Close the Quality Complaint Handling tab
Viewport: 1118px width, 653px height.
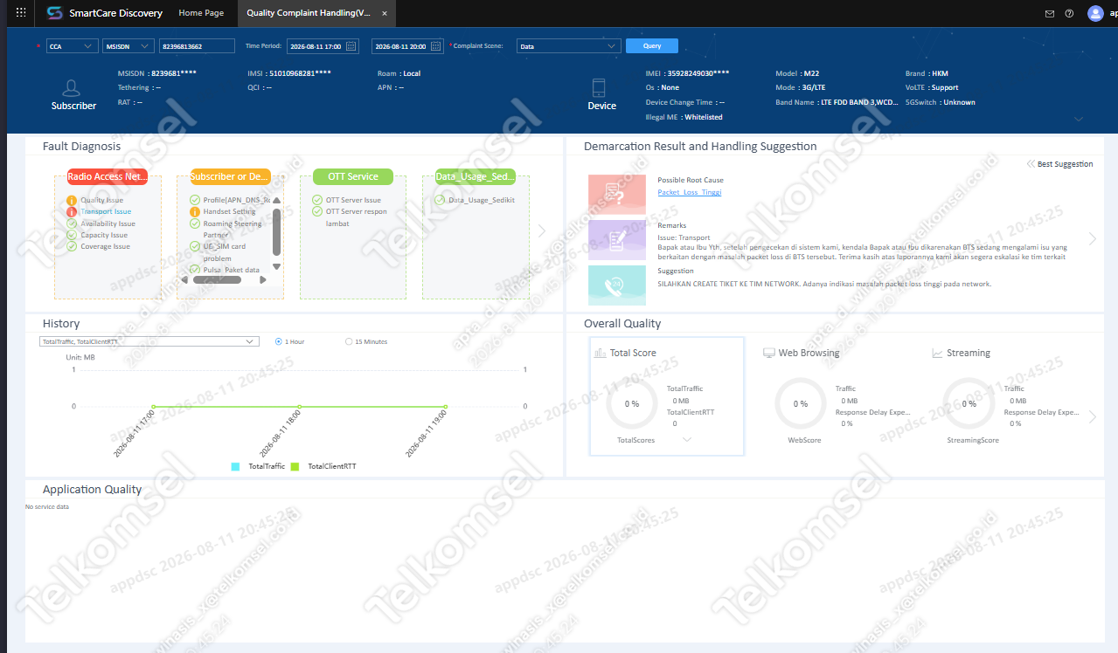385,13
